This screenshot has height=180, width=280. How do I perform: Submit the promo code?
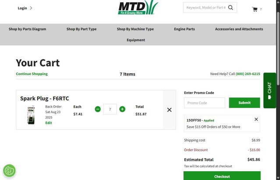(245, 103)
